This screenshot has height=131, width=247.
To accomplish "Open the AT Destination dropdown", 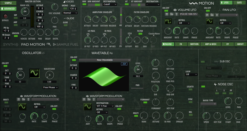I will [x=153, y=5].
